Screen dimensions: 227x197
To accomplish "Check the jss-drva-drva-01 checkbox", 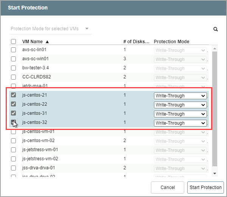I will (13, 168).
